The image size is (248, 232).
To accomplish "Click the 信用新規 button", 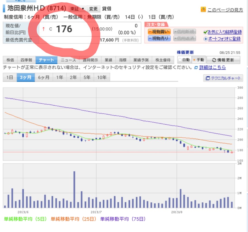I will click(x=185, y=32).
